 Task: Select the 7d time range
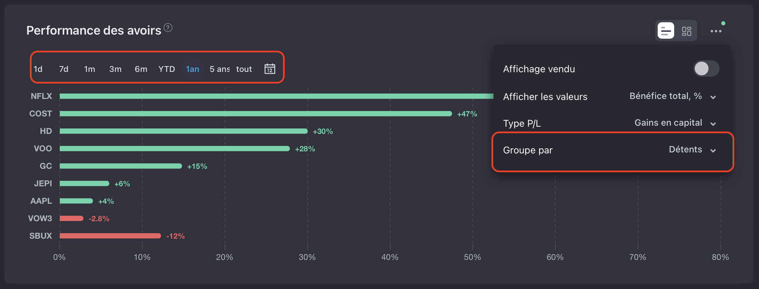pos(64,69)
